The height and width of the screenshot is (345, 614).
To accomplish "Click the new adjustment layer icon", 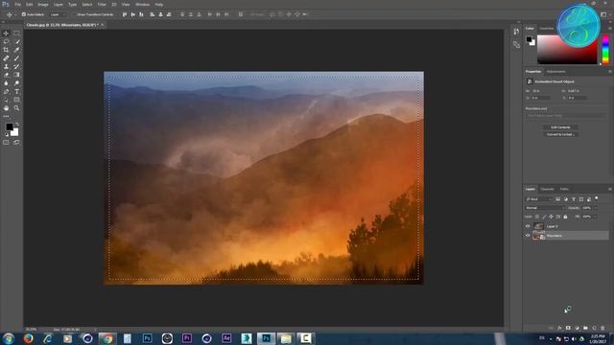I will (577, 328).
